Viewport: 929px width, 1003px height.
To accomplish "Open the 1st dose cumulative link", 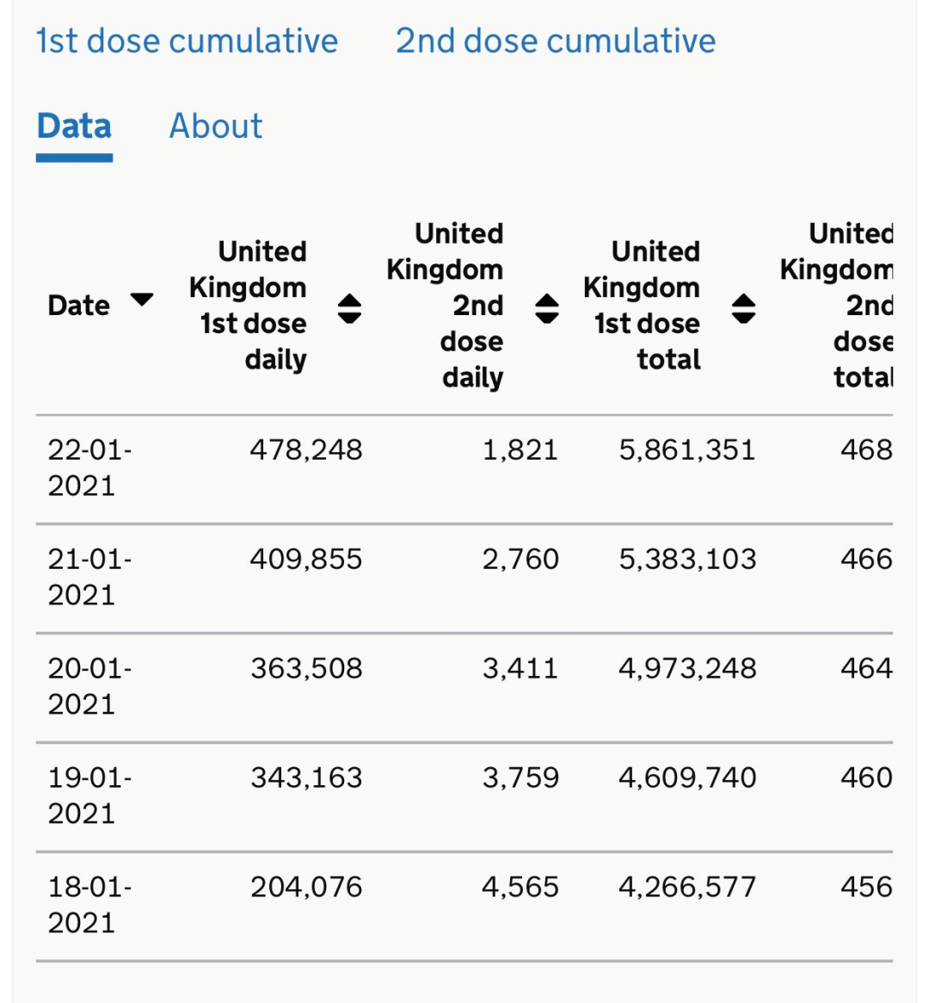I will click(x=187, y=40).
